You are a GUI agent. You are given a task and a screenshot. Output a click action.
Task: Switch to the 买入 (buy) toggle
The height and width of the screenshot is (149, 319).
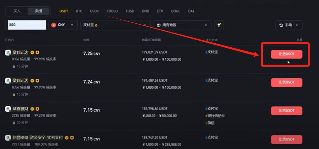coord(17,11)
